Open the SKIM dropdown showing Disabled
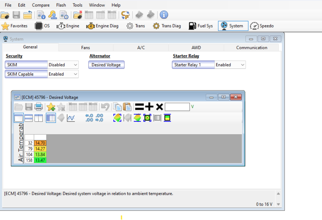 point(63,65)
